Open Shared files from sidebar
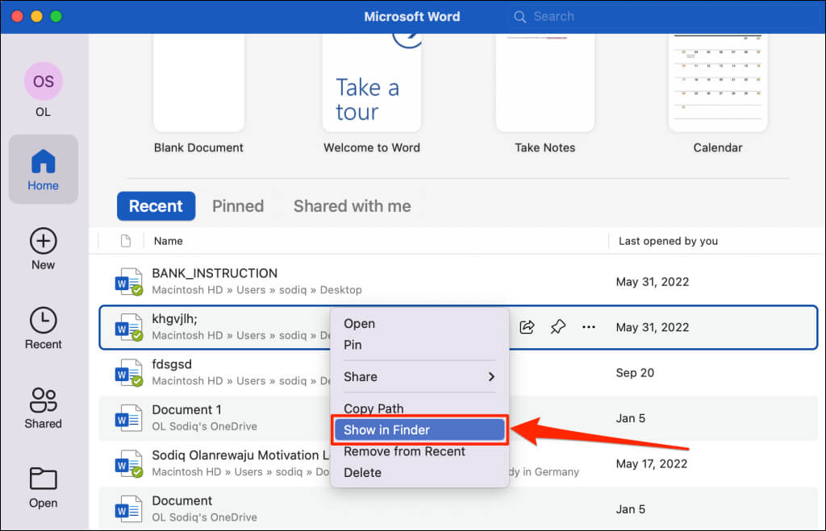 (x=44, y=408)
